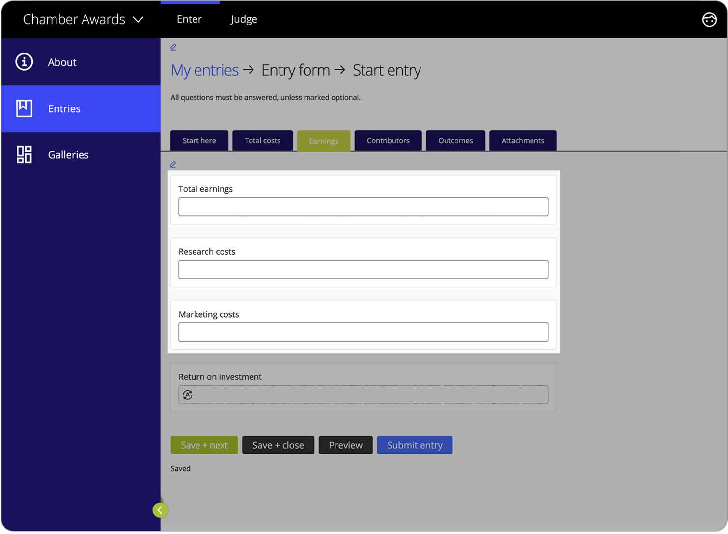This screenshot has width=728, height=534.
Task: Select the Outcomes tab
Action: pyautogui.click(x=455, y=140)
